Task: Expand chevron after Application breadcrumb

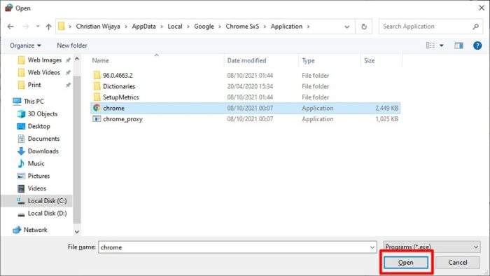Action: 308,27
